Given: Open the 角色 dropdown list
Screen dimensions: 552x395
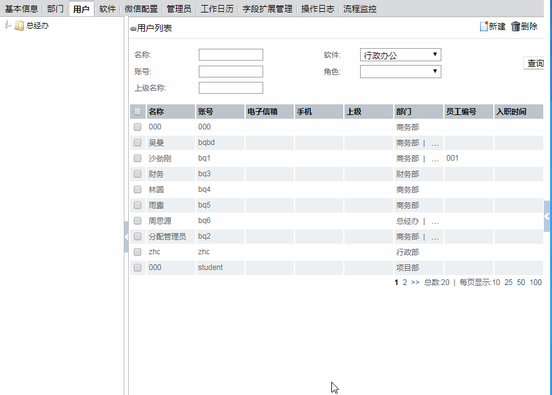Looking at the screenshot, I should click(x=400, y=72).
